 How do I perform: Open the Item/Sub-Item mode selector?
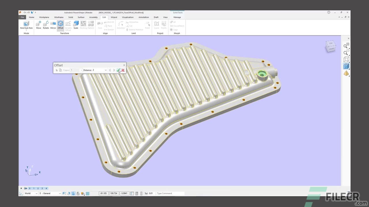pos(26,30)
